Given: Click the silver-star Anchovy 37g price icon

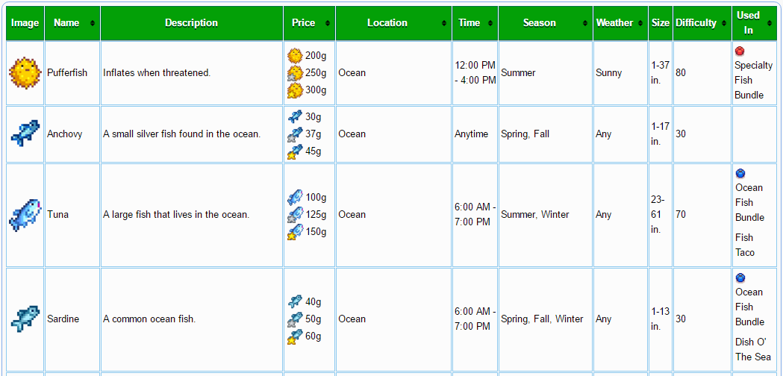Looking at the screenshot, I should (295, 134).
